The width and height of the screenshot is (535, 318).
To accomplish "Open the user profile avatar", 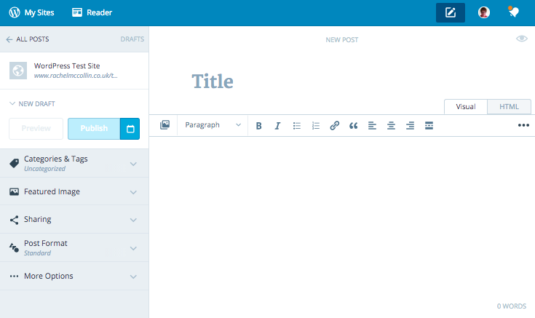I will [484, 12].
